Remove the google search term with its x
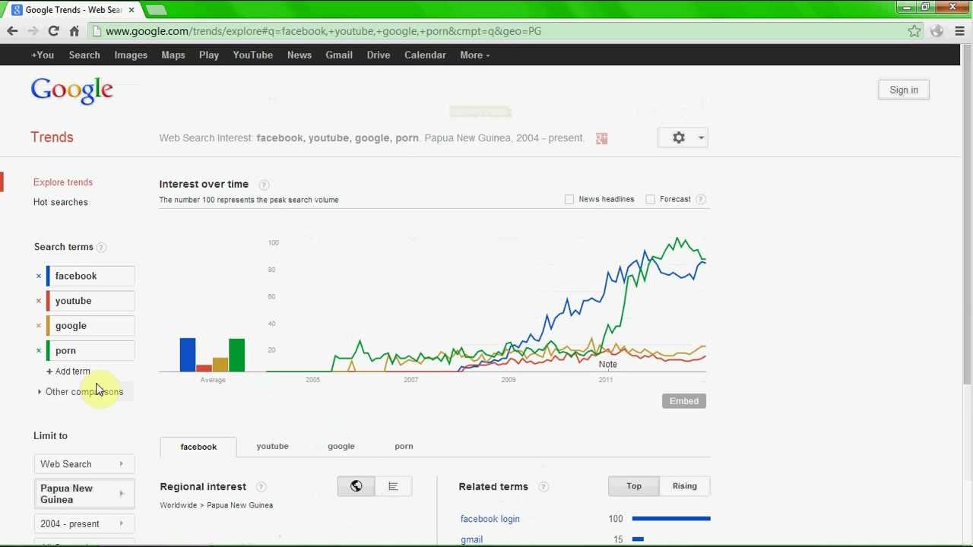 point(39,326)
